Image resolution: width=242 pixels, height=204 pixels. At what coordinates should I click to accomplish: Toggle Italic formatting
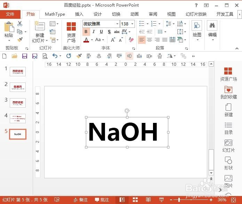(x=94, y=32)
